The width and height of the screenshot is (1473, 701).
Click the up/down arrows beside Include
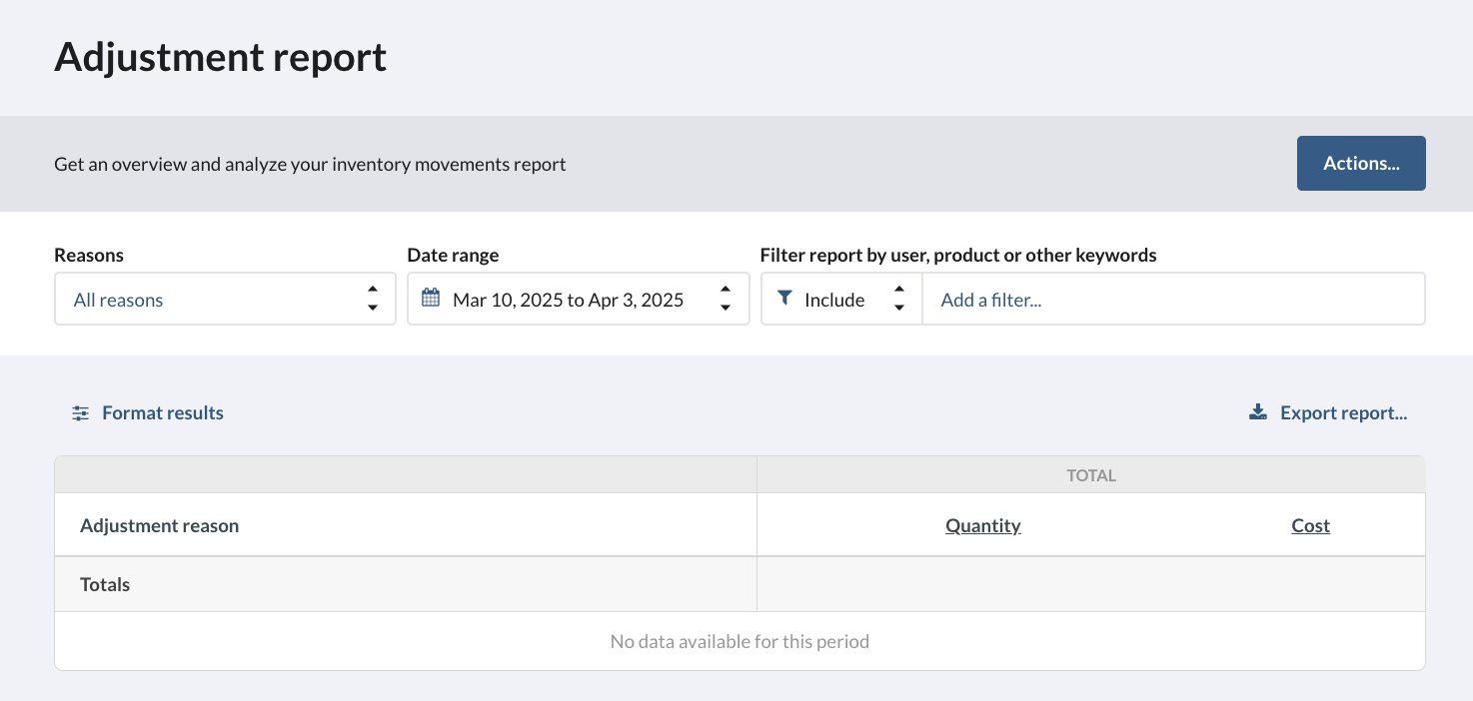click(x=899, y=299)
